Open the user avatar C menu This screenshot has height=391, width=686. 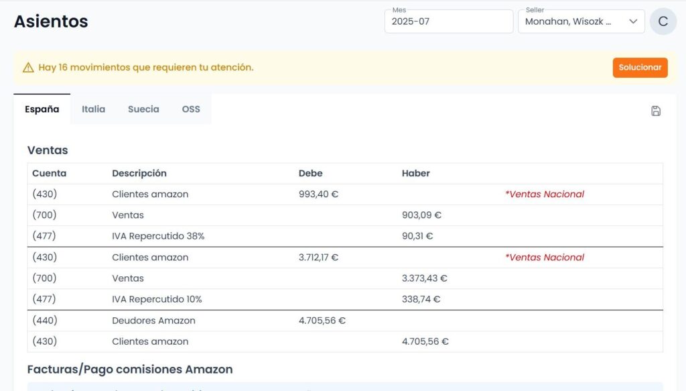[663, 21]
